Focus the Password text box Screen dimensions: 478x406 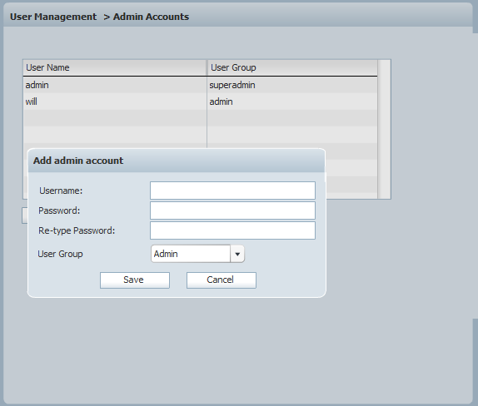(x=232, y=210)
